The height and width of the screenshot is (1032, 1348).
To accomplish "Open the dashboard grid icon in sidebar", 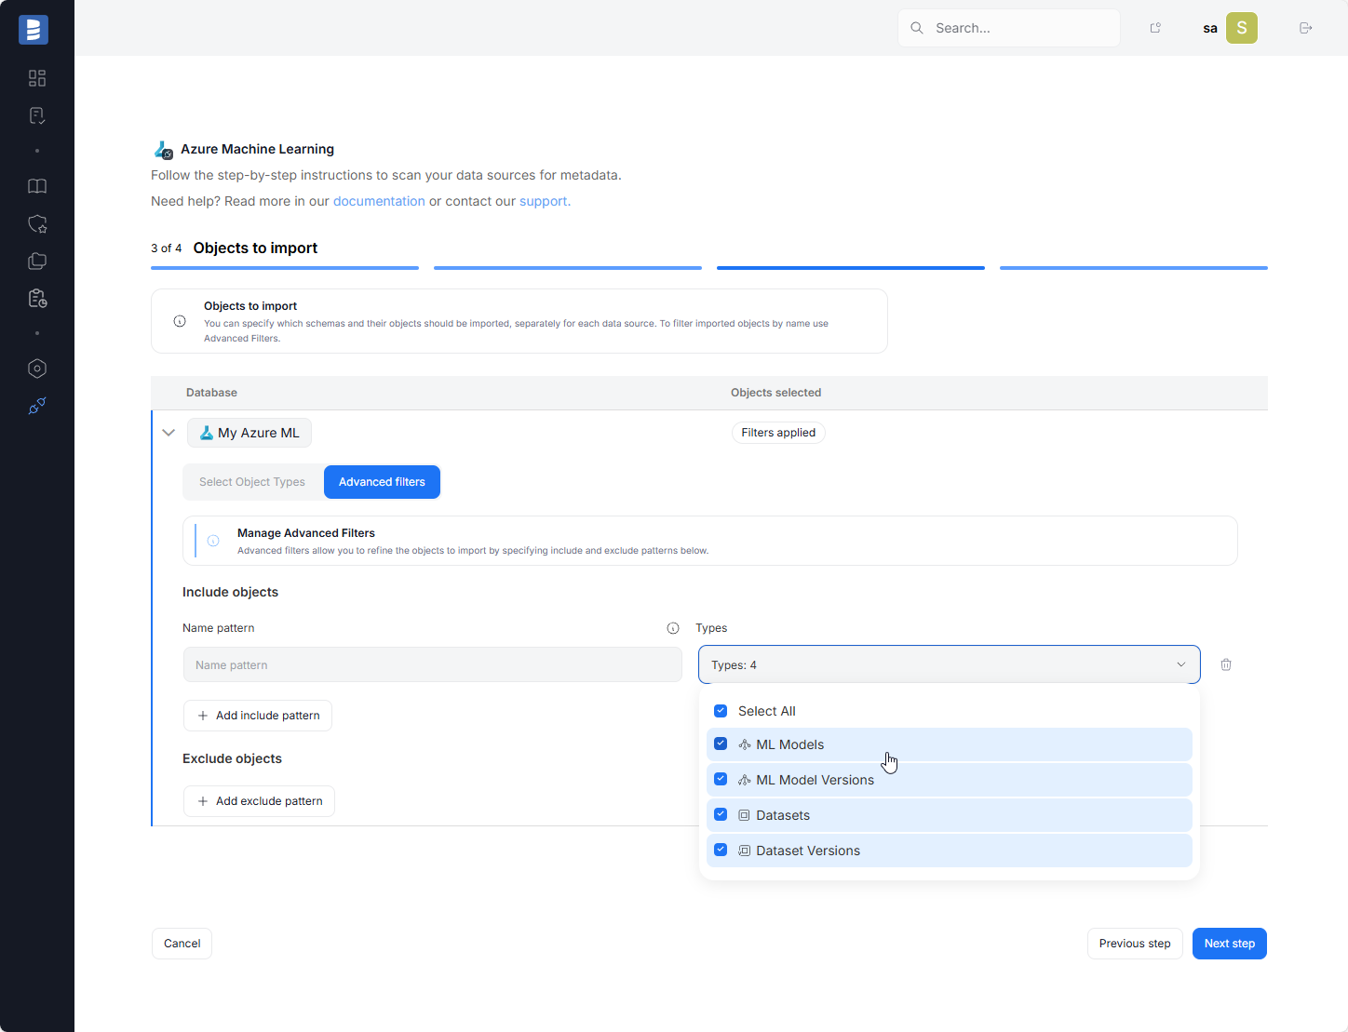I will [x=37, y=78].
